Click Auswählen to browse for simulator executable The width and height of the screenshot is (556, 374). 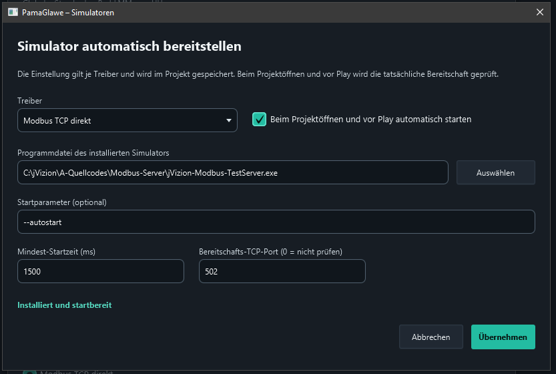495,172
